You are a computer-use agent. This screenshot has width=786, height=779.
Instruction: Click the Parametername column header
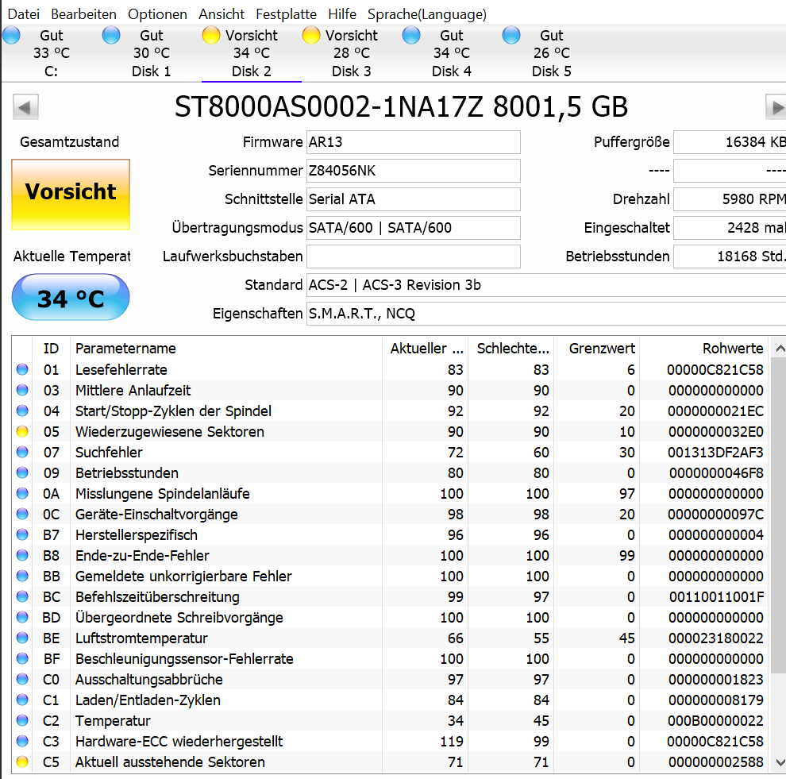pyautogui.click(x=226, y=349)
